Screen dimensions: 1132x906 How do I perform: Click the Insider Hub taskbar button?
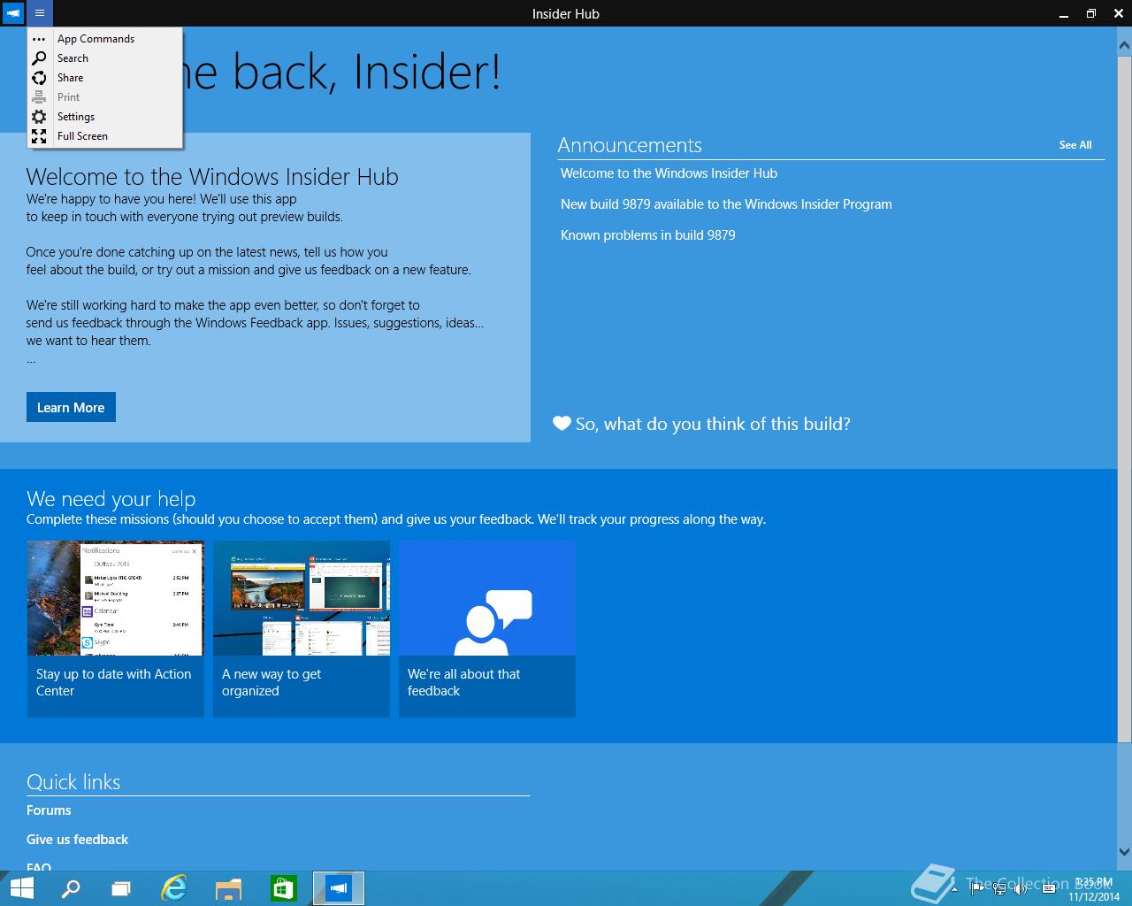pyautogui.click(x=339, y=888)
